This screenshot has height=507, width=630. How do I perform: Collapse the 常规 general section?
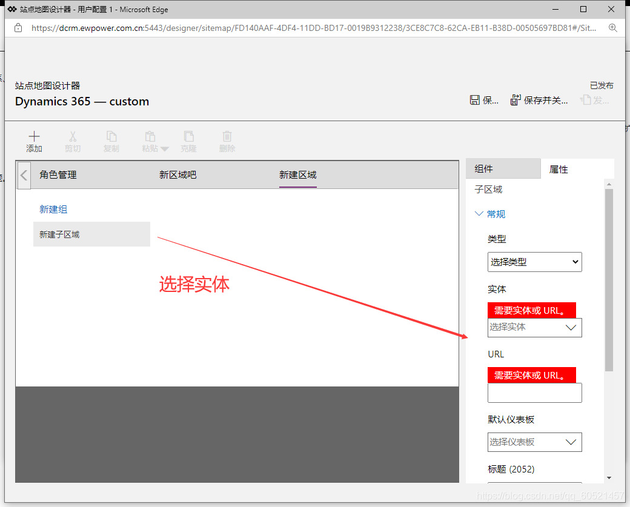(490, 214)
